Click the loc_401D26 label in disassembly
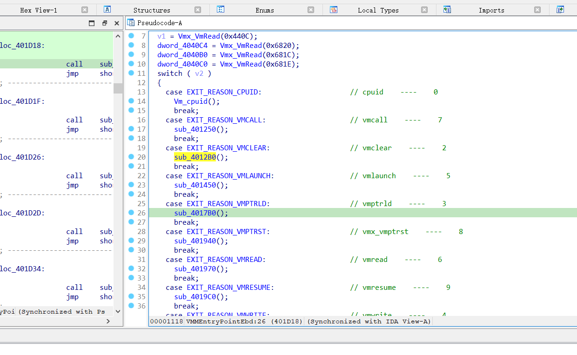The height and width of the screenshot is (355, 577). point(22,157)
